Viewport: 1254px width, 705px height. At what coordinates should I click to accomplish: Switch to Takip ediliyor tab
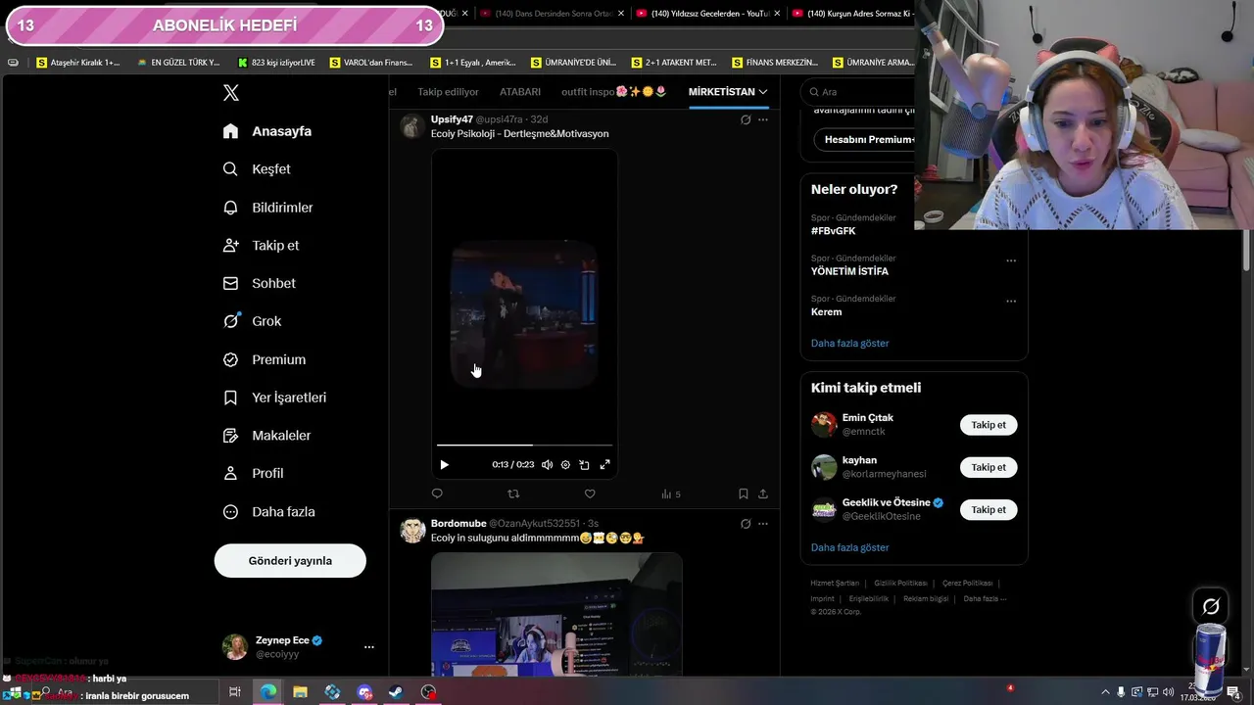[x=448, y=92]
